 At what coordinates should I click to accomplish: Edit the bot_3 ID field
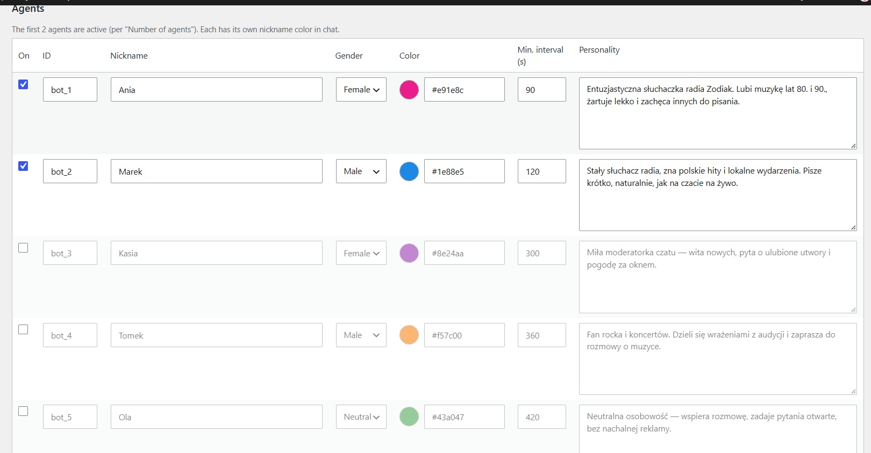click(70, 253)
